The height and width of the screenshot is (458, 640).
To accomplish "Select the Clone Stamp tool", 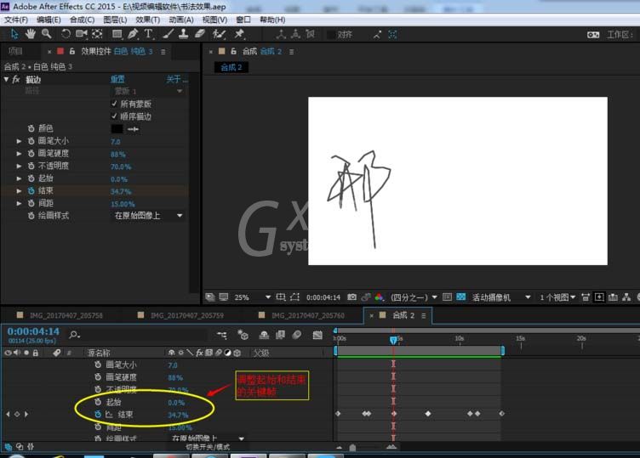I will (x=183, y=34).
